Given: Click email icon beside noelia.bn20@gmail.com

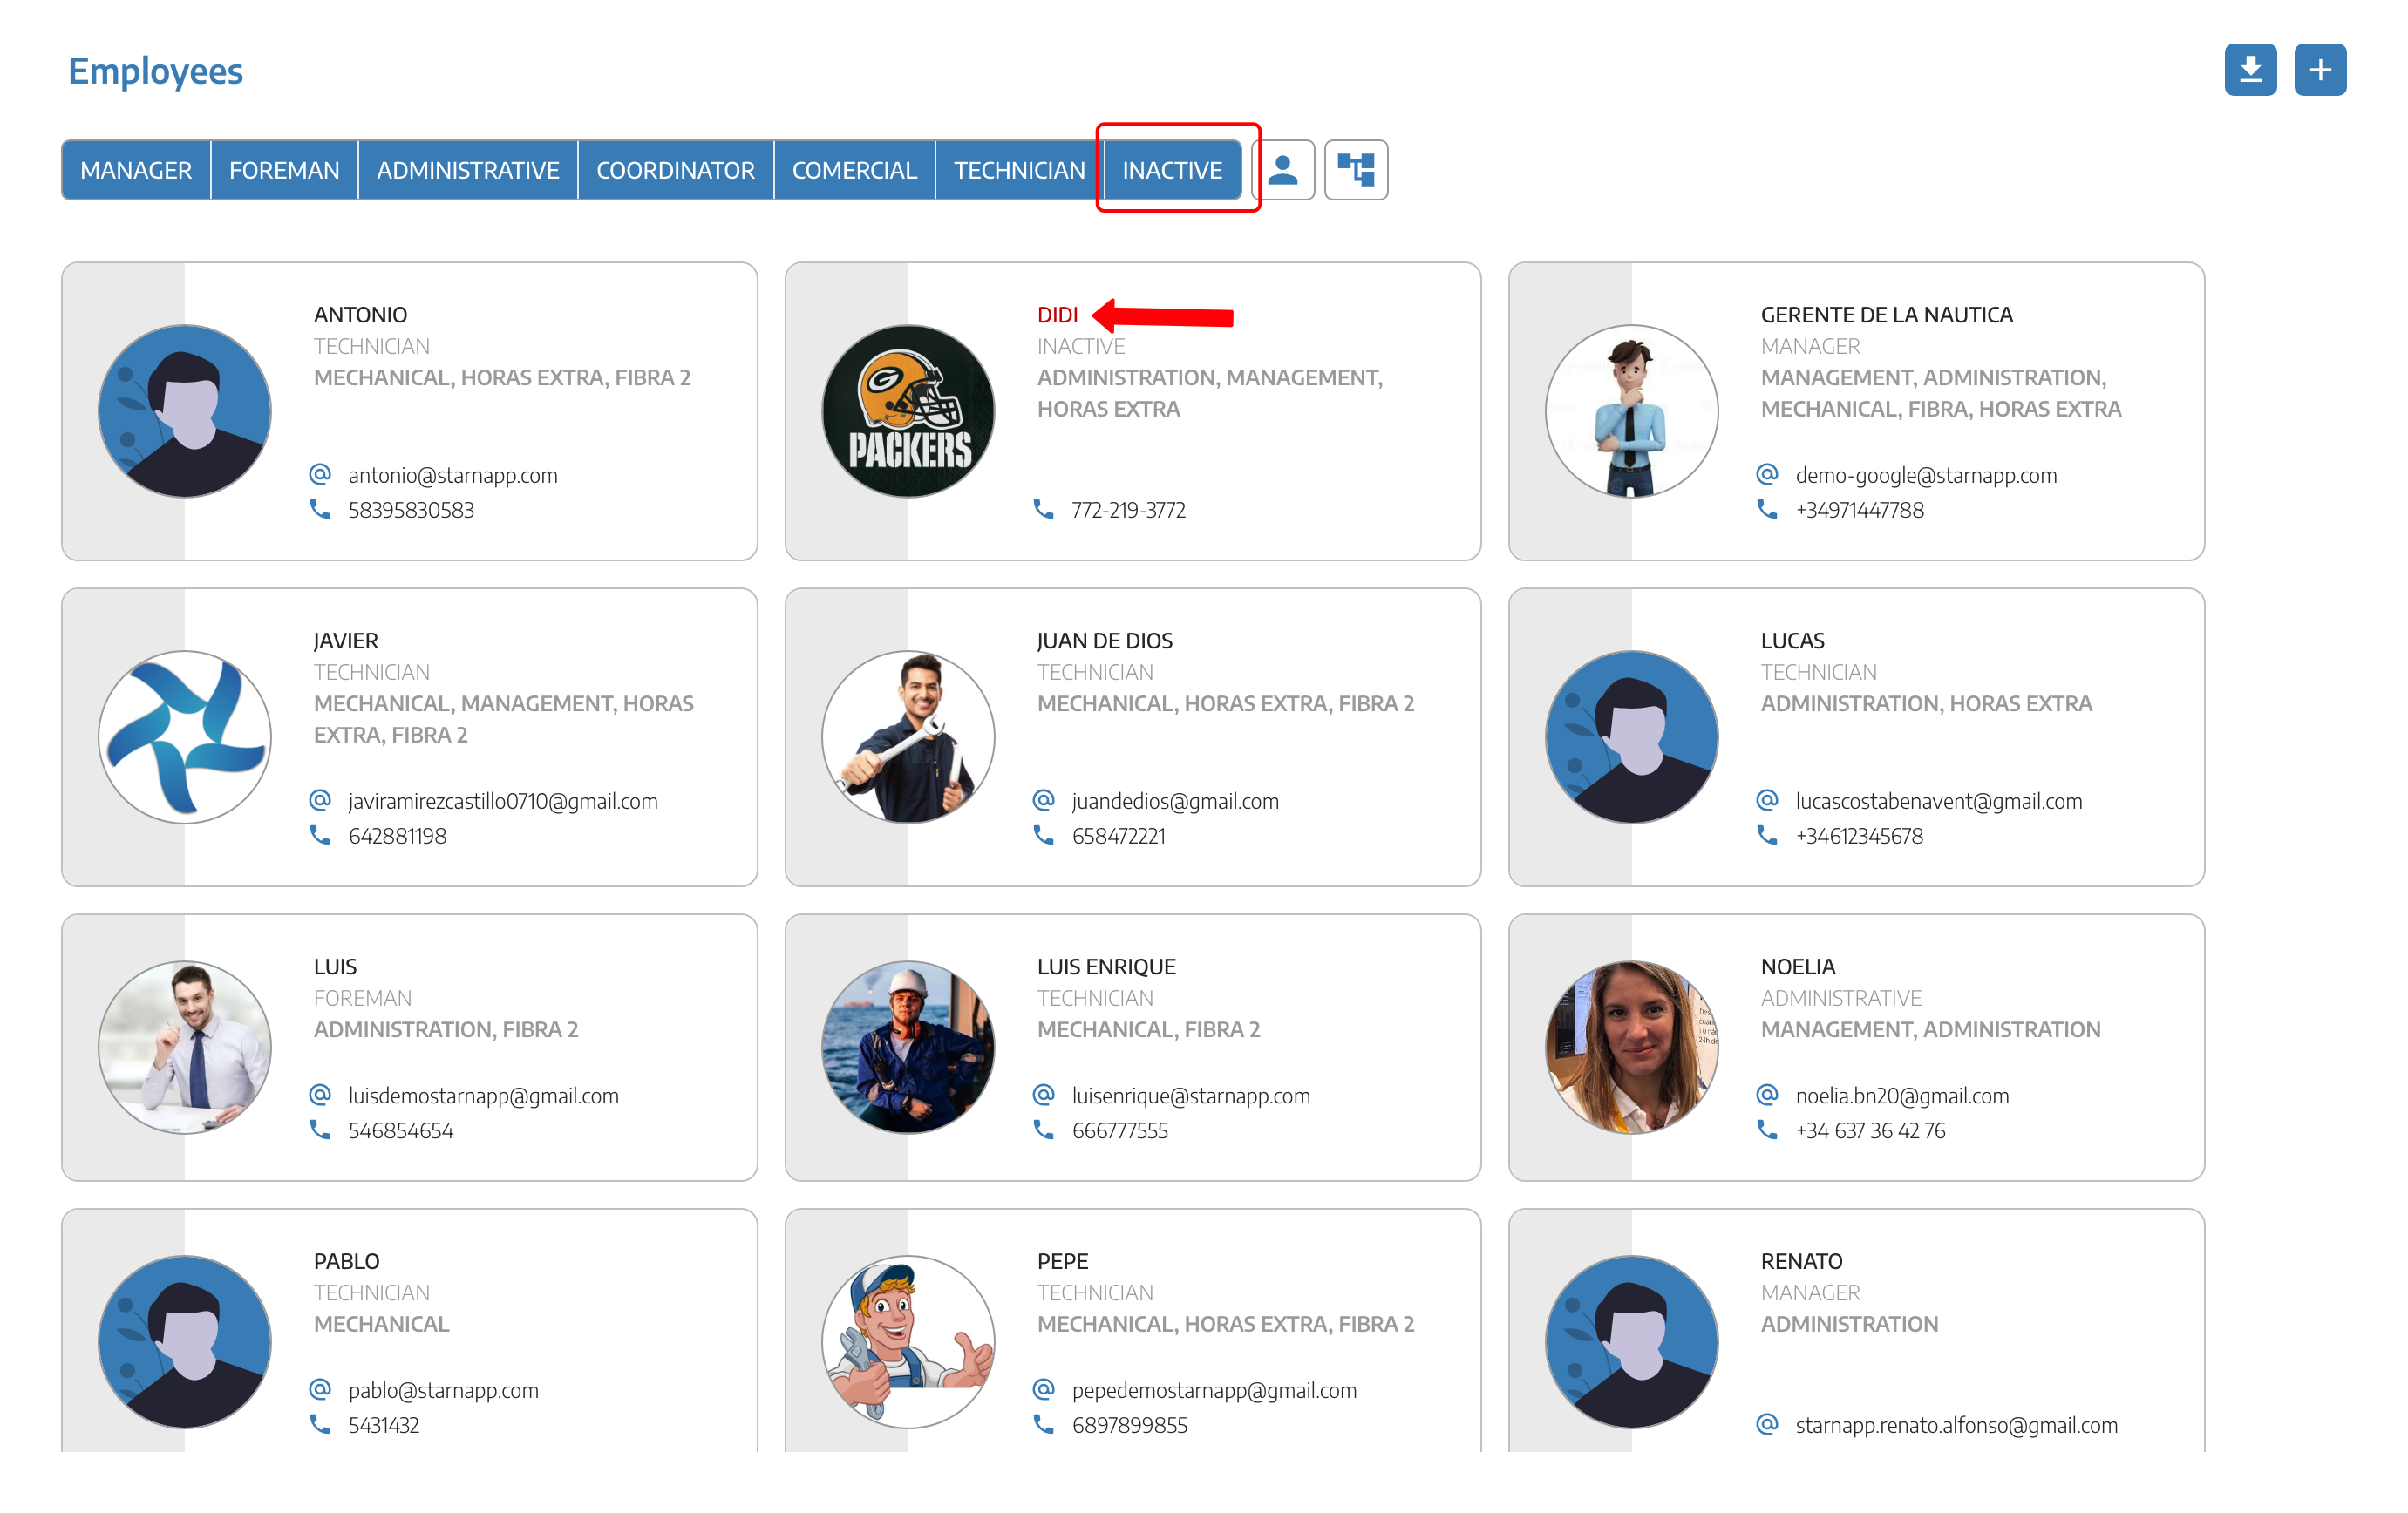Looking at the screenshot, I should pyautogui.click(x=1767, y=1095).
